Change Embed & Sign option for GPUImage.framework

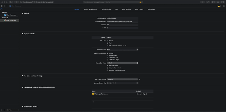(x=142, y=94)
